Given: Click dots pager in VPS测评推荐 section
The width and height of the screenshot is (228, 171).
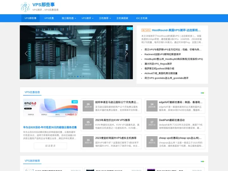Looking at the screenshot, I should pyautogui.click(x=203, y=161).
